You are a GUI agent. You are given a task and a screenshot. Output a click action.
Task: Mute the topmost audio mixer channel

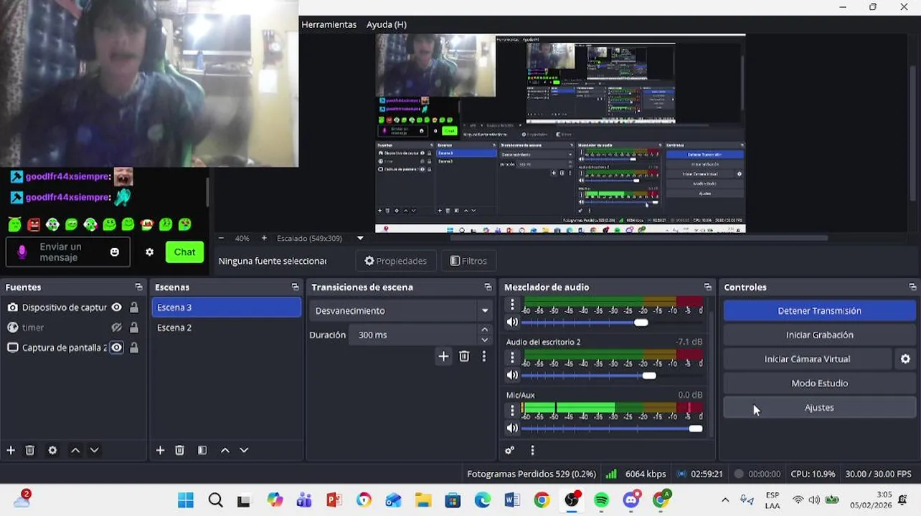point(512,322)
